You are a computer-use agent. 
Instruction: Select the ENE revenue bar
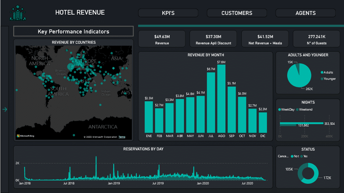point(149,117)
